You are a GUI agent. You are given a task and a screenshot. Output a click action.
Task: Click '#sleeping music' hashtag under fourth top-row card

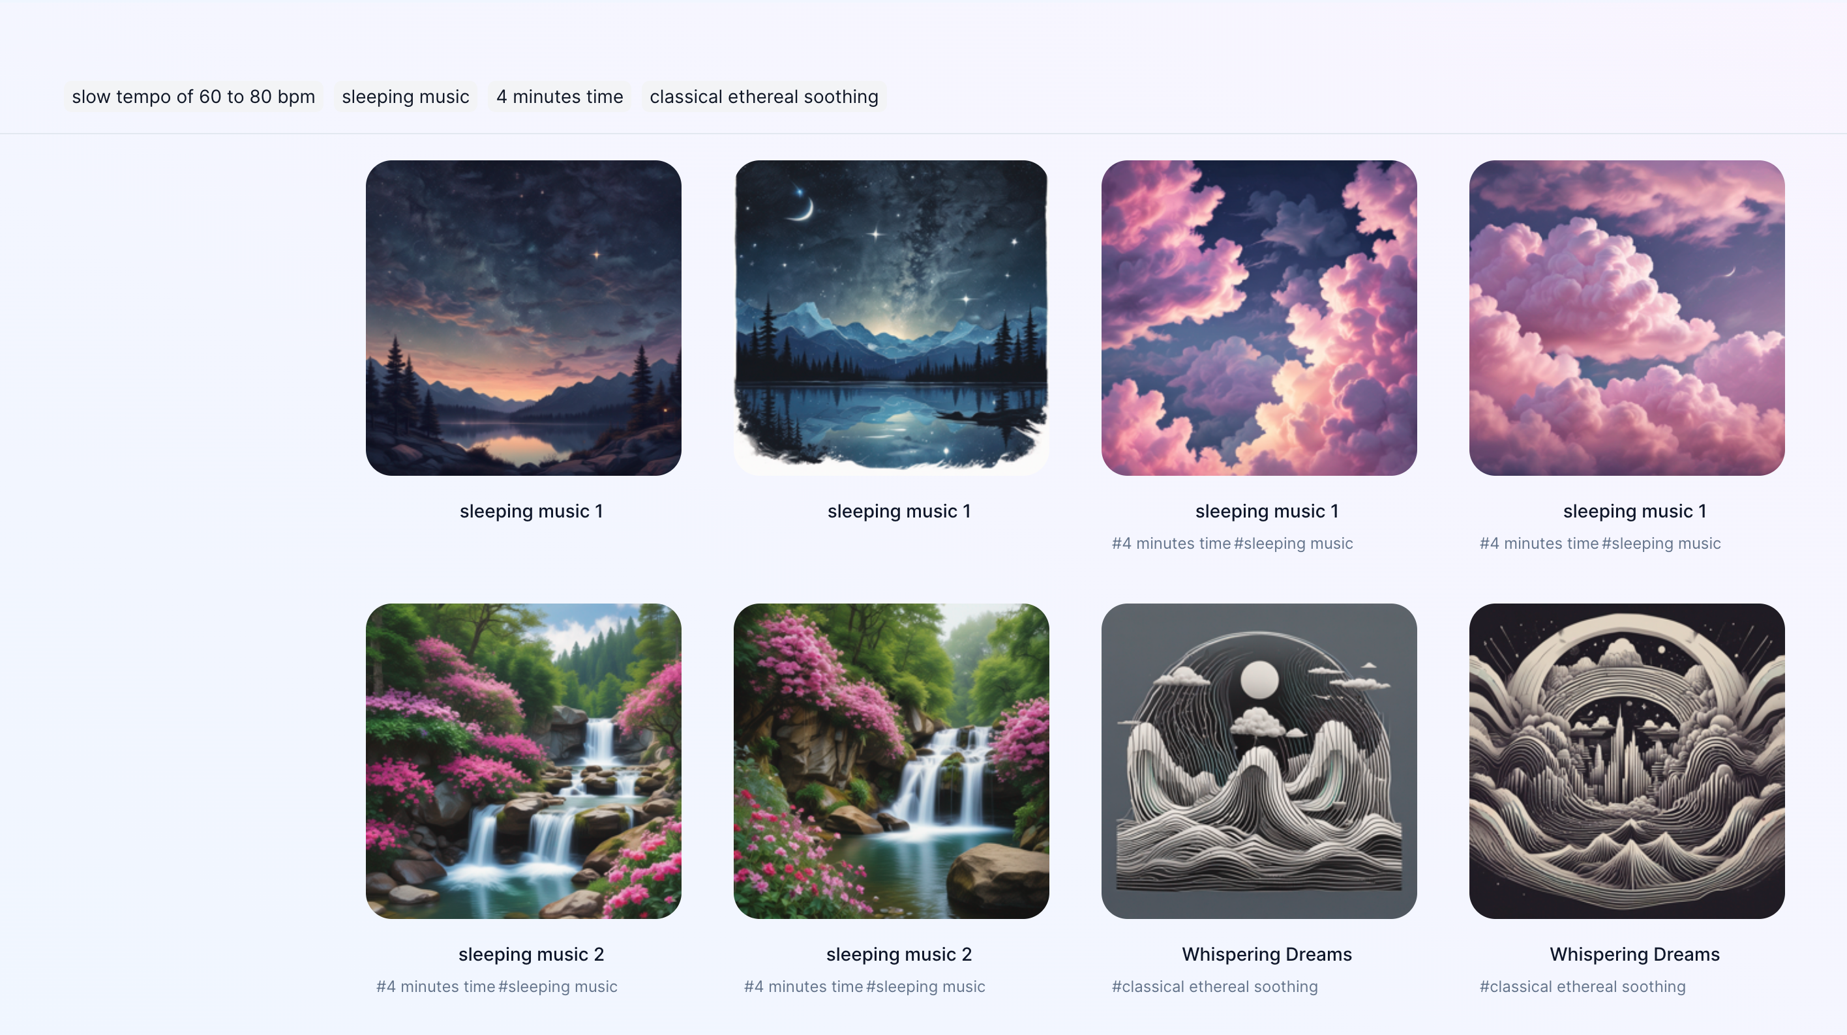pos(1661,544)
